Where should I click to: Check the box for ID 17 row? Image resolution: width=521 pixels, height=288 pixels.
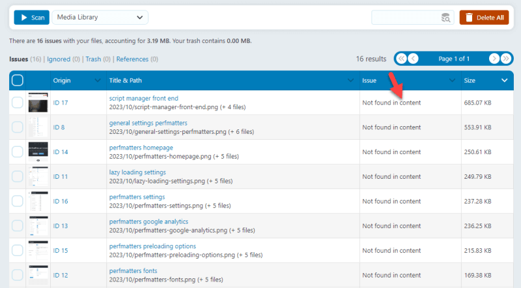coord(18,103)
